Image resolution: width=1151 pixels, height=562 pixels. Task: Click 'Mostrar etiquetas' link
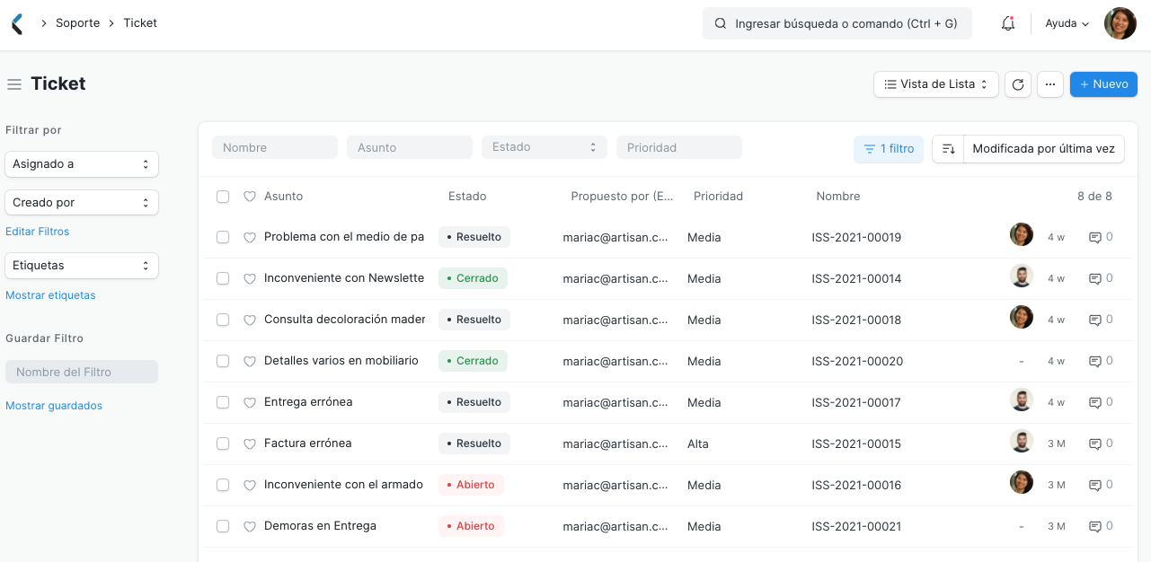(x=50, y=295)
